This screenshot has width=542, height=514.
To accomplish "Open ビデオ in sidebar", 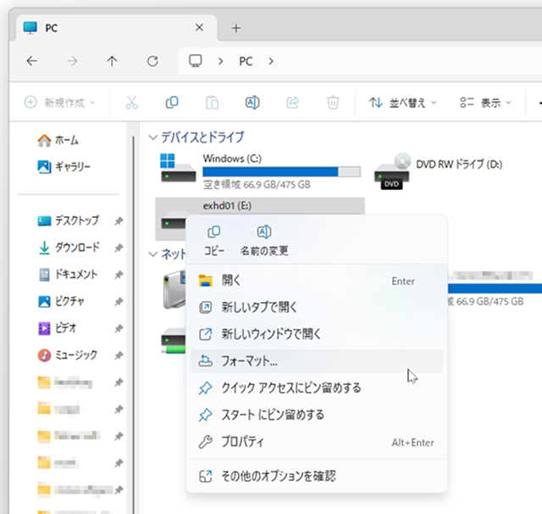I will (57, 327).
